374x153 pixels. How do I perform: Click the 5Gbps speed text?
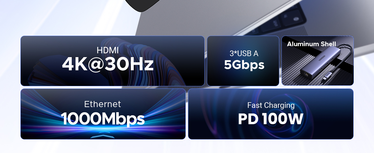click(244, 65)
